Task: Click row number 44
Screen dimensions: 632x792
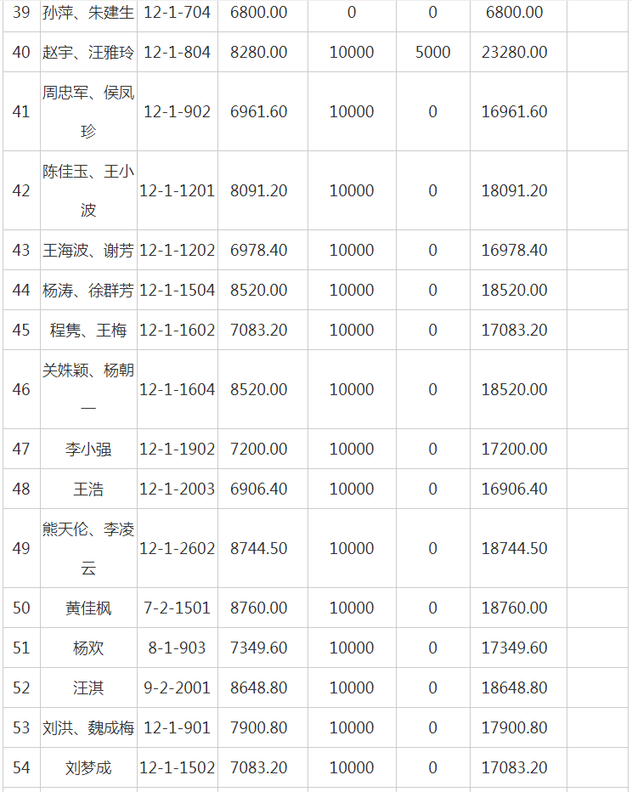Action: [21, 290]
